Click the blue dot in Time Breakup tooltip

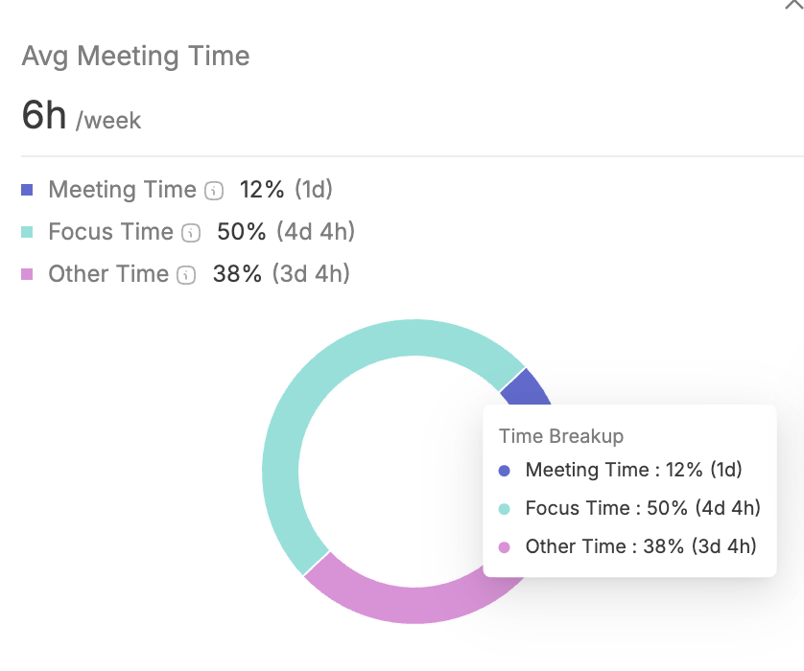(505, 471)
